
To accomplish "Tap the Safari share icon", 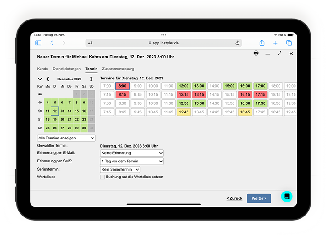I will point(262,43).
